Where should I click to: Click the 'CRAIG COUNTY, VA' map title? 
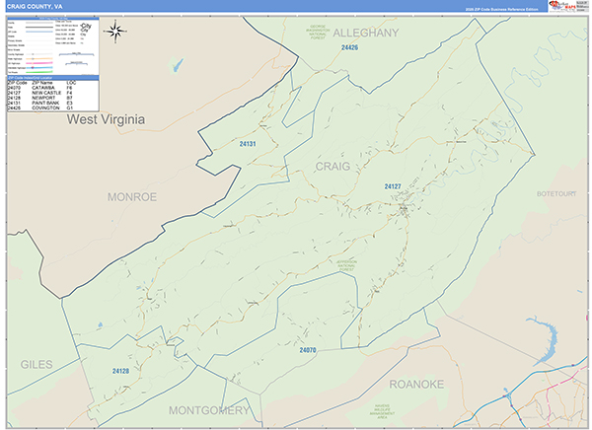35,7
